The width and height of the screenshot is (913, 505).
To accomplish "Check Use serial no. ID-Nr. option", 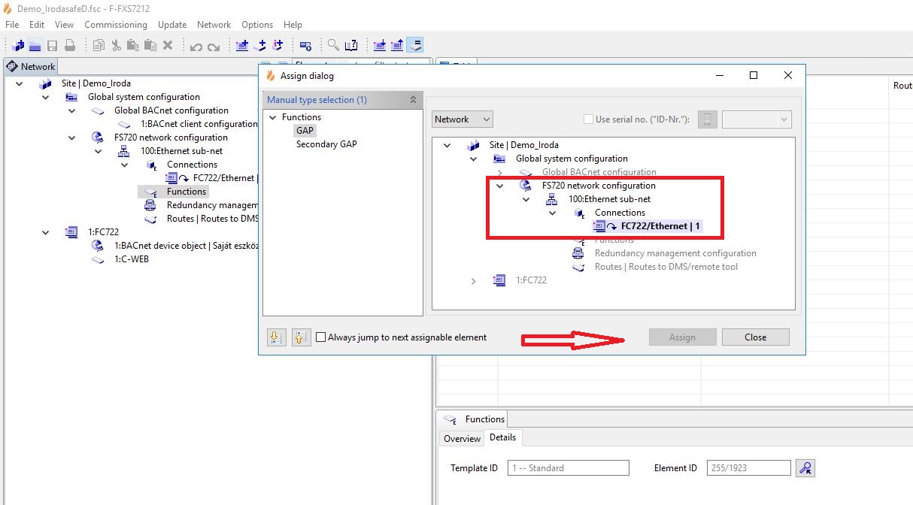I will pos(588,119).
